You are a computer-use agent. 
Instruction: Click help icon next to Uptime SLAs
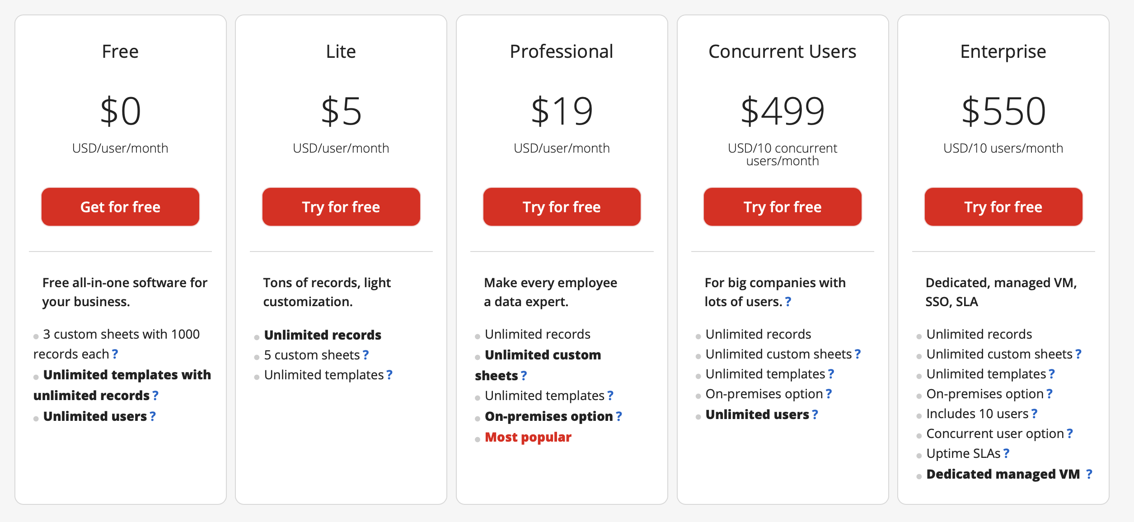1006,453
